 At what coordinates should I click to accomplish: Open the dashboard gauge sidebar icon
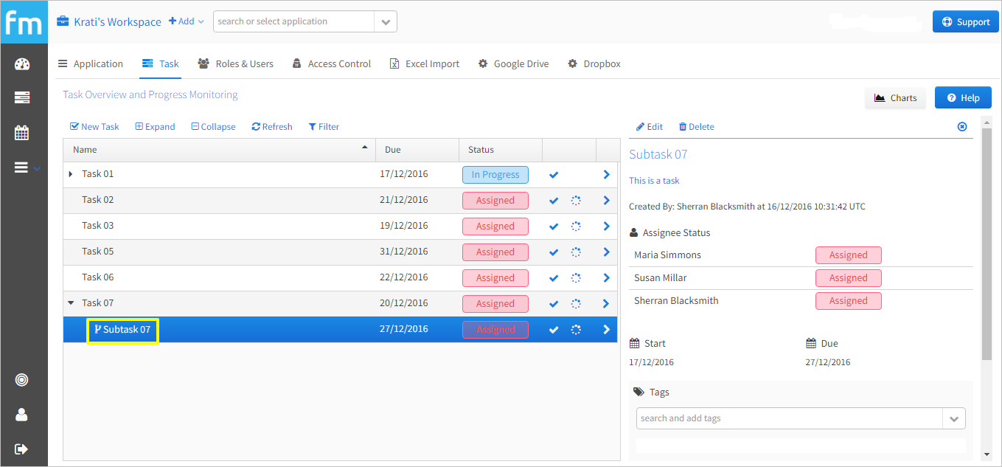pos(22,64)
